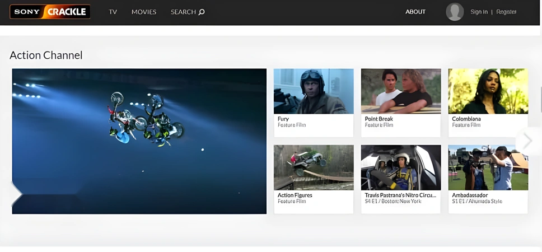Click the Sign In link
Screen dimensions: 542x252
tap(479, 12)
